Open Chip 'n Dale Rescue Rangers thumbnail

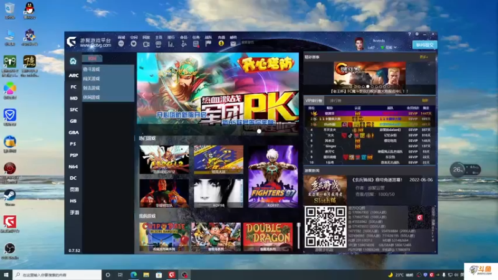point(164,237)
